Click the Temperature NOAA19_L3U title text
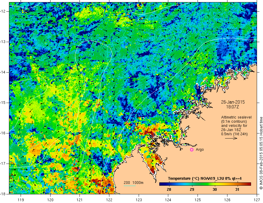Image resolution: width=263 pixels, height=203 pixels. 205,179
